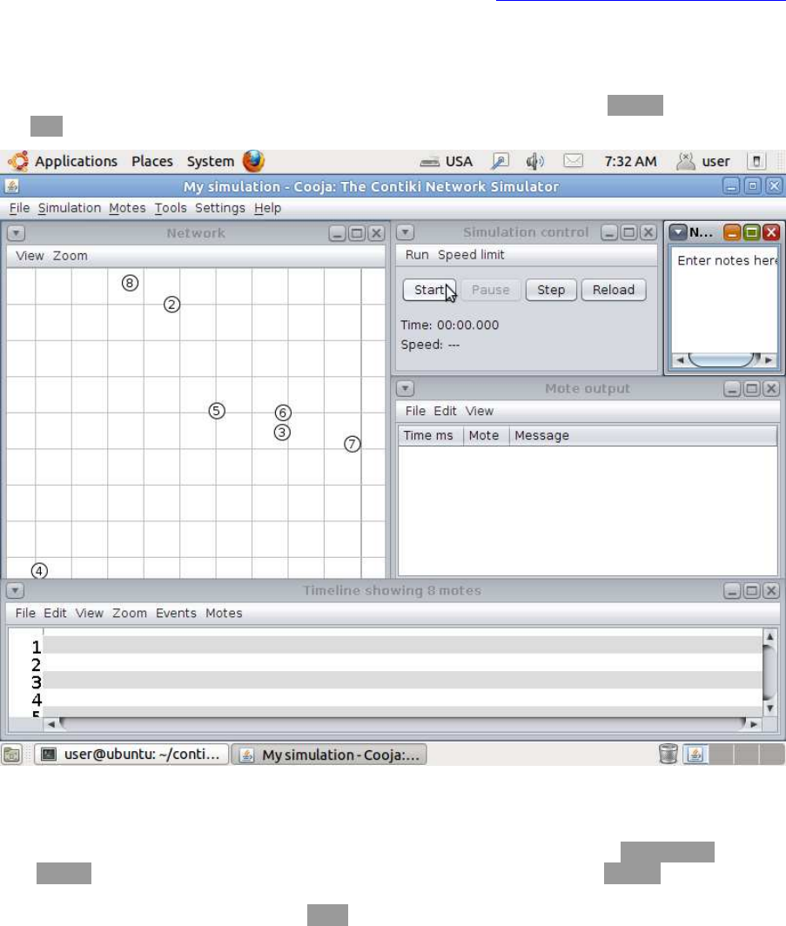Maximize the Mote output panel
This screenshot has width=786, height=926.
(752, 388)
